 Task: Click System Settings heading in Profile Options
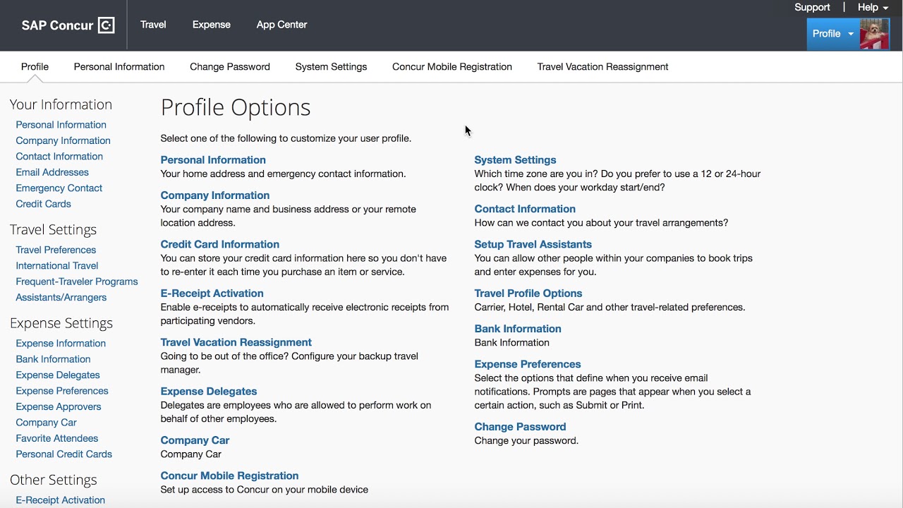point(515,160)
